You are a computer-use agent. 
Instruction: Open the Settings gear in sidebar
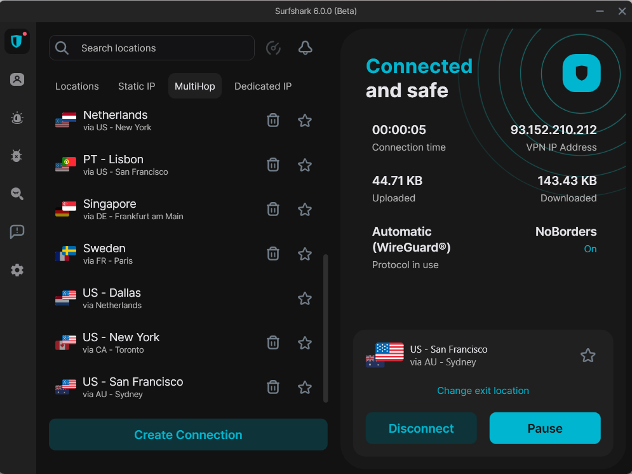17,270
